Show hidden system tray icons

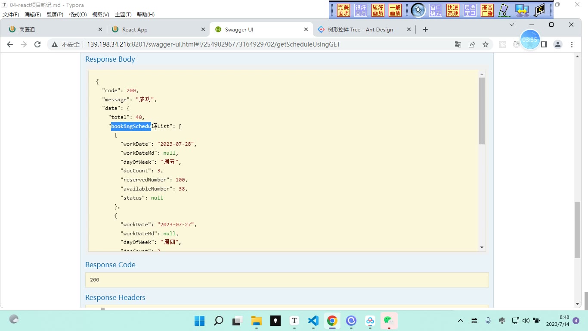pos(461,321)
